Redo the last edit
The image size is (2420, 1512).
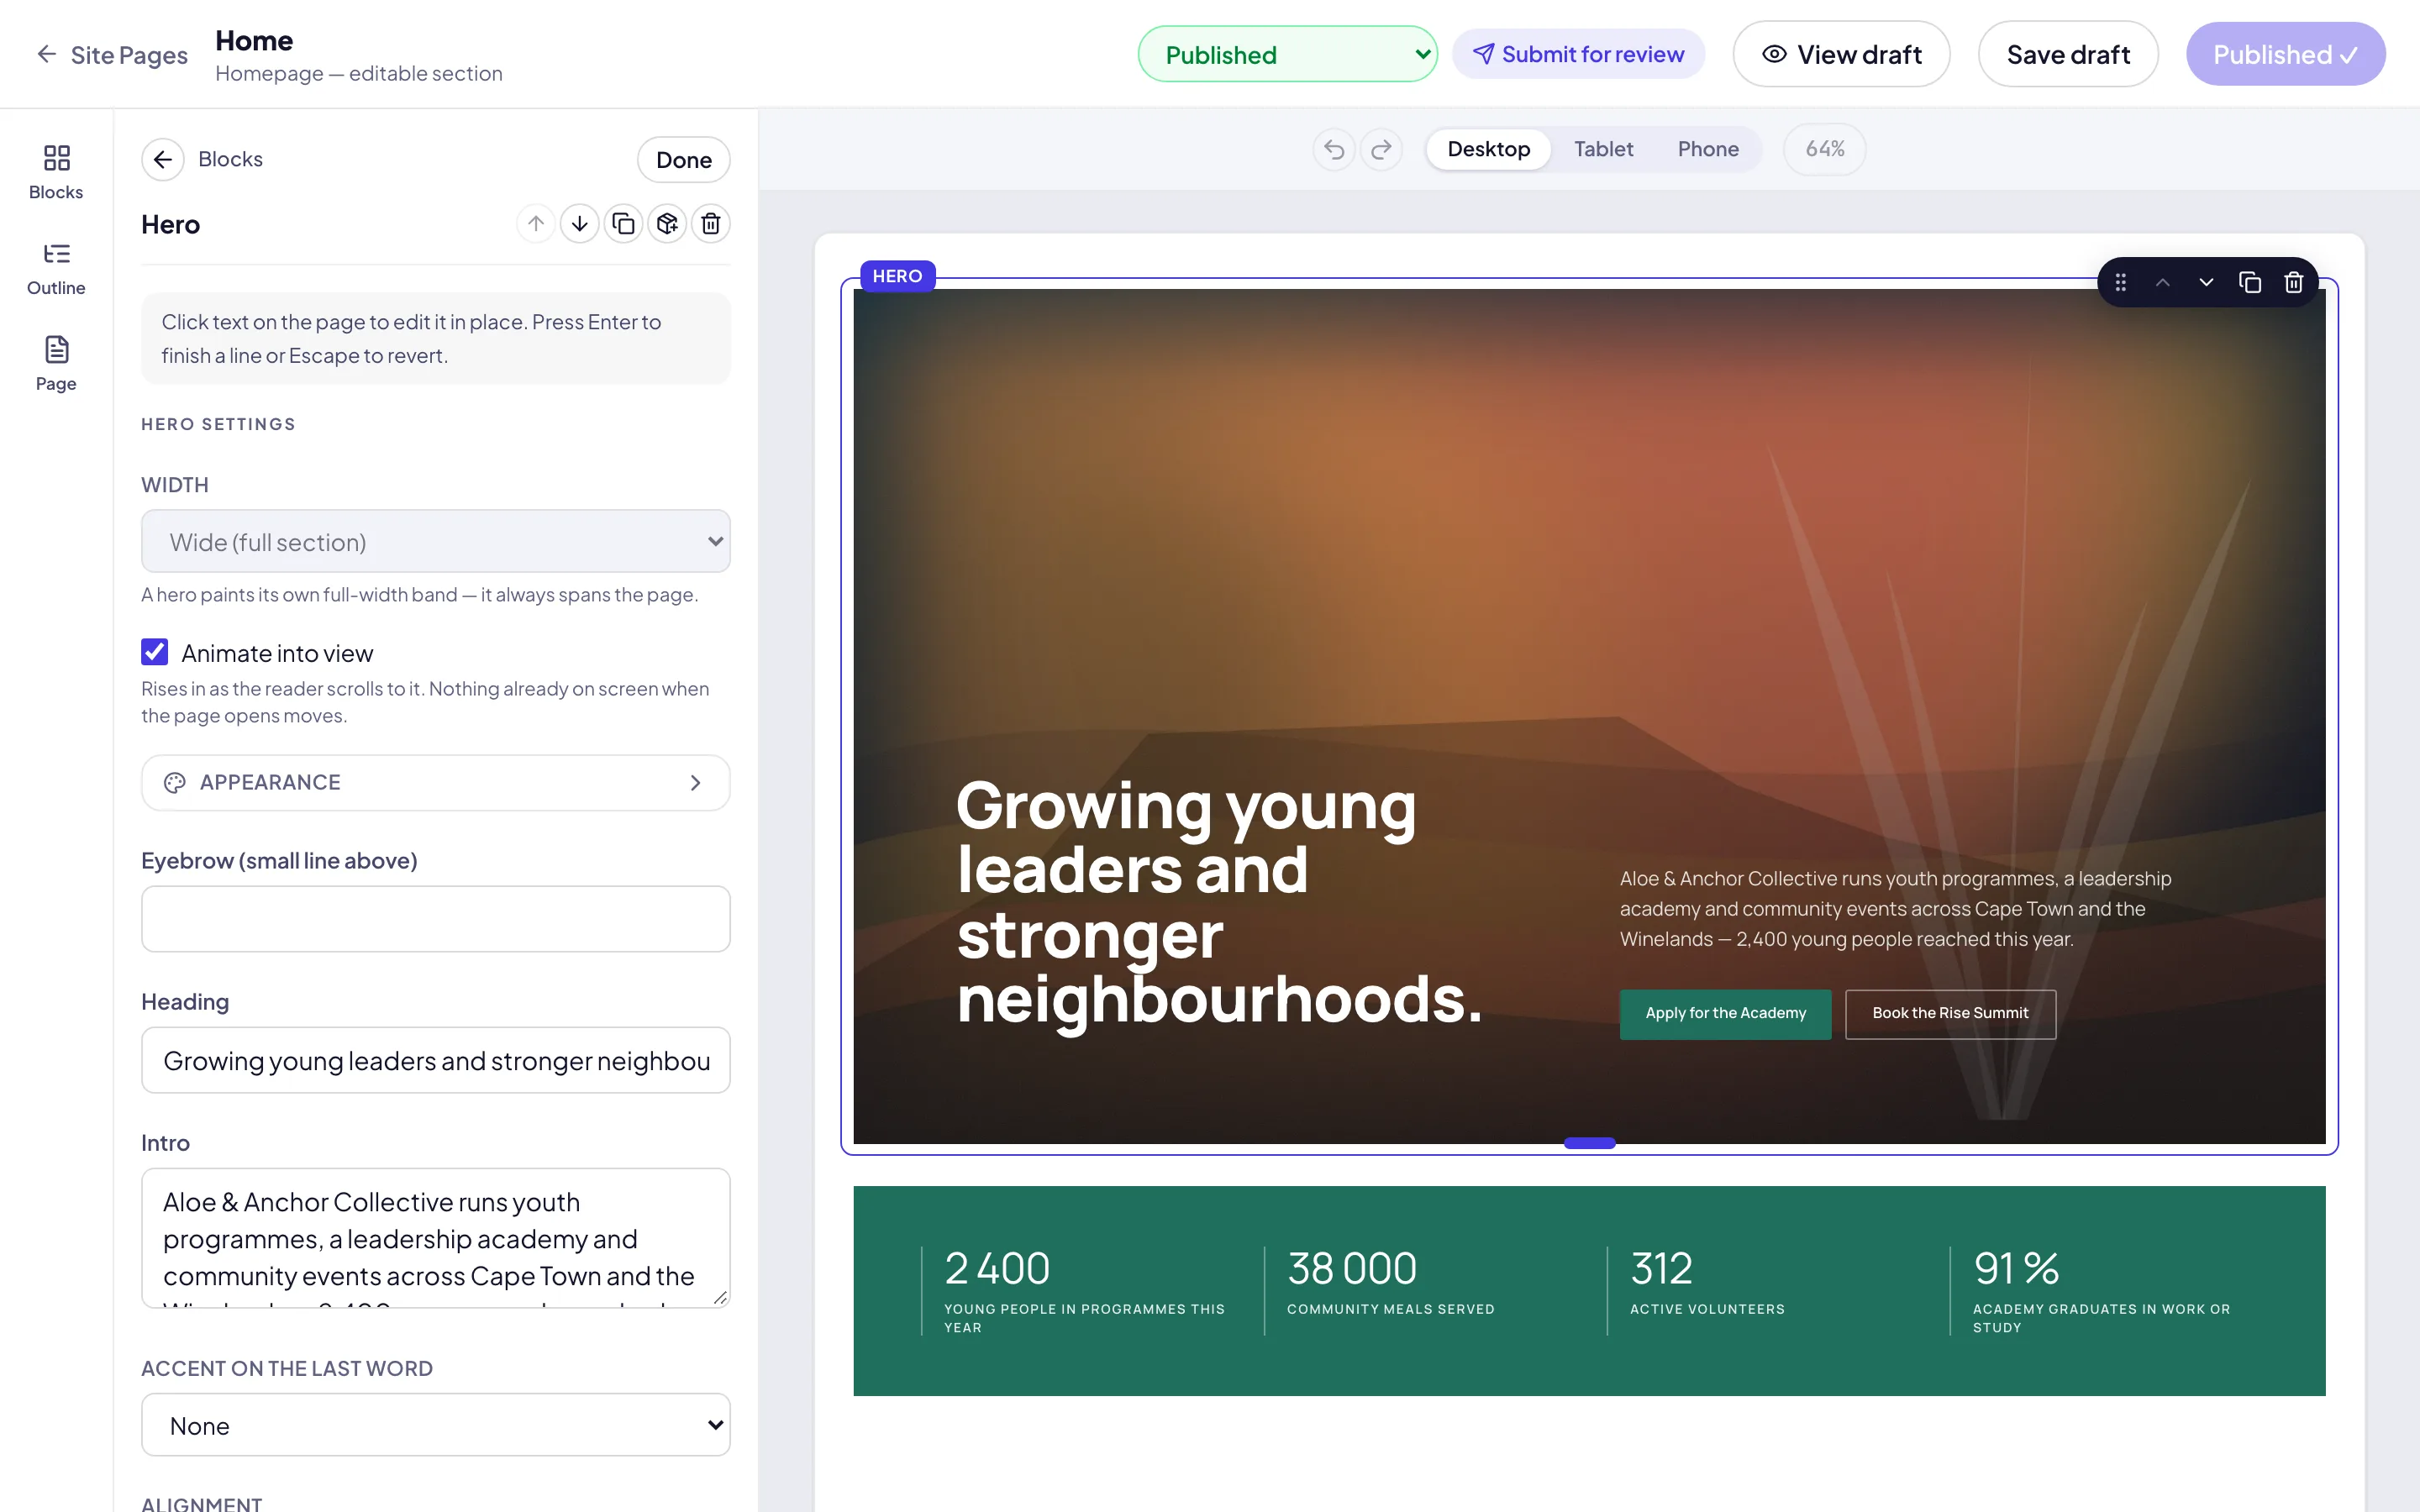[x=1381, y=150]
